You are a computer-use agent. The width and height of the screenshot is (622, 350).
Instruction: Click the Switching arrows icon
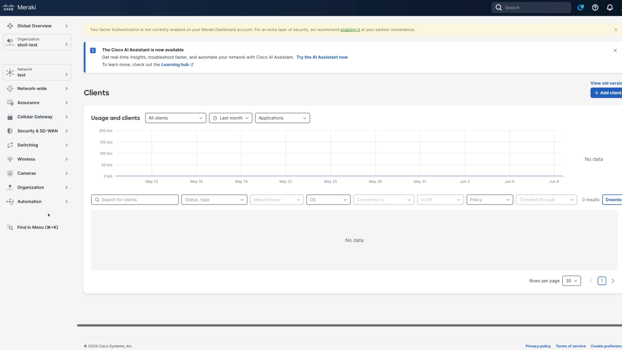[x=10, y=145]
